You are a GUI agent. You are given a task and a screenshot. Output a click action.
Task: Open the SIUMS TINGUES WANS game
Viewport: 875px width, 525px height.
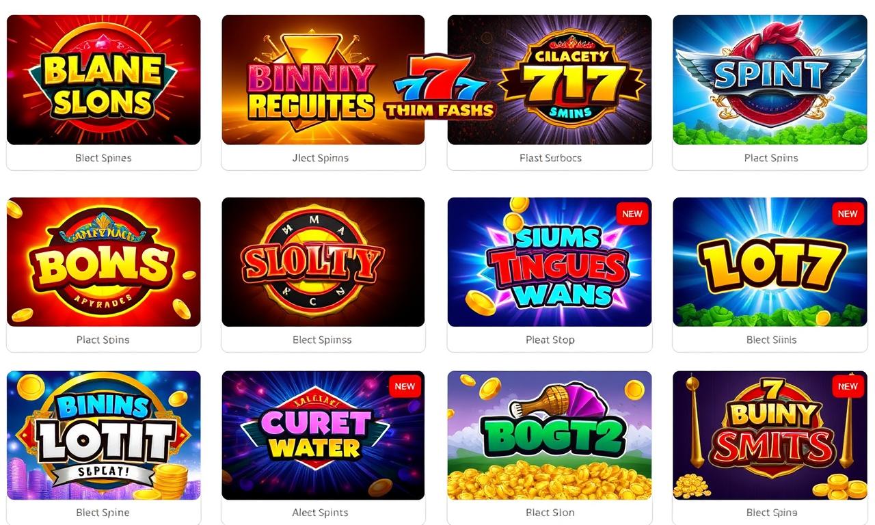point(550,262)
